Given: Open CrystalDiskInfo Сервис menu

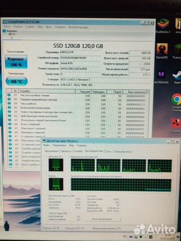Looking at the screenshot, I should (x=30, y=27).
